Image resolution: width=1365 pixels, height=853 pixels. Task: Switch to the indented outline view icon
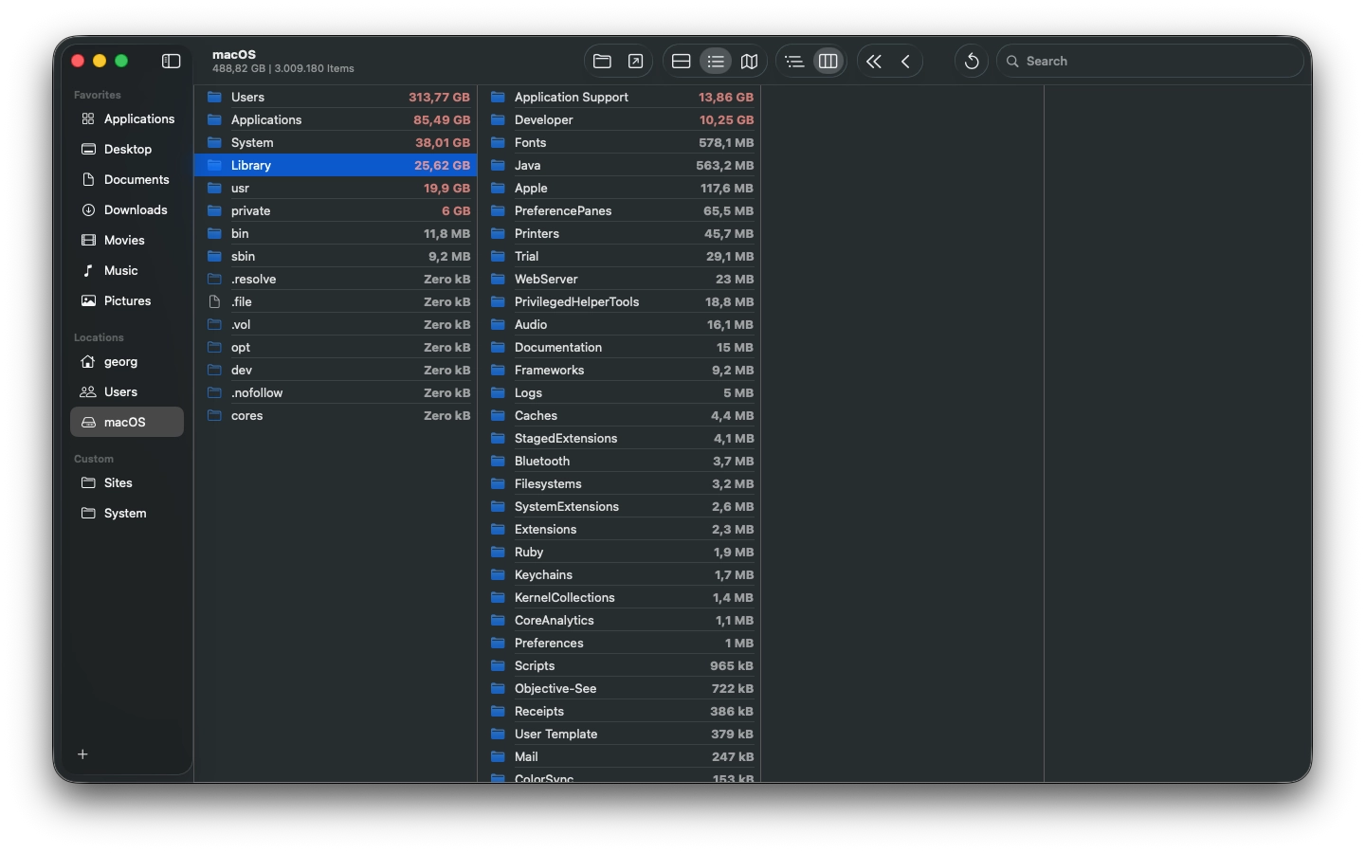[x=794, y=61]
